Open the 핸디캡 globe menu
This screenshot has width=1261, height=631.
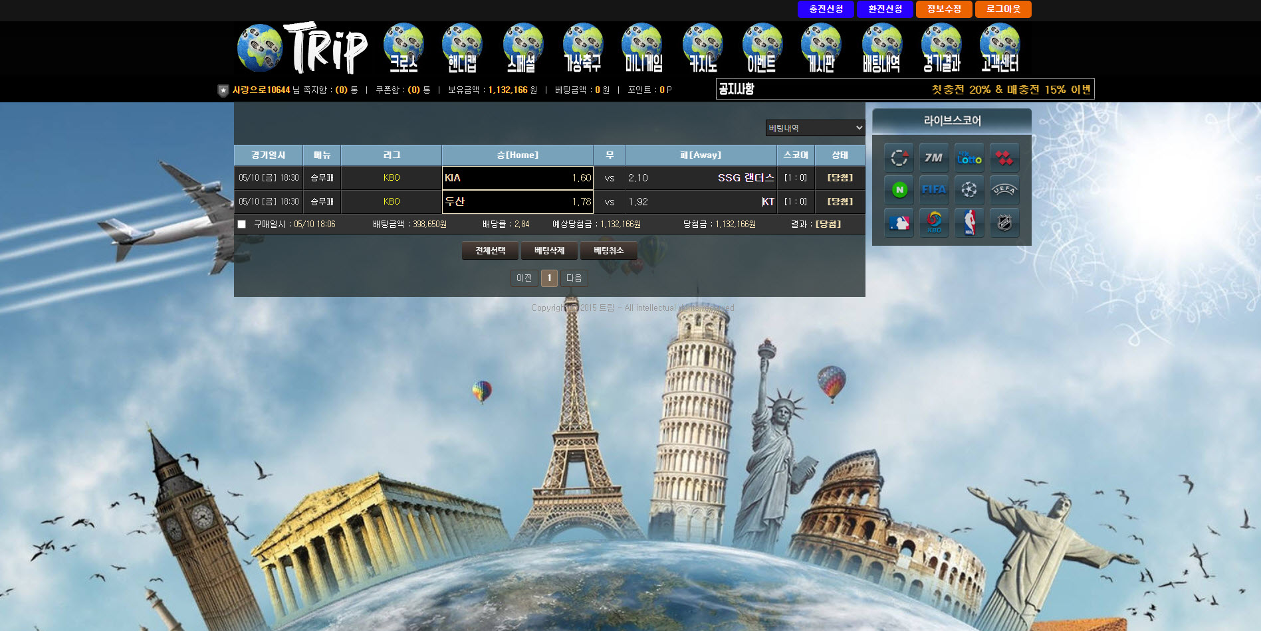tap(462, 48)
